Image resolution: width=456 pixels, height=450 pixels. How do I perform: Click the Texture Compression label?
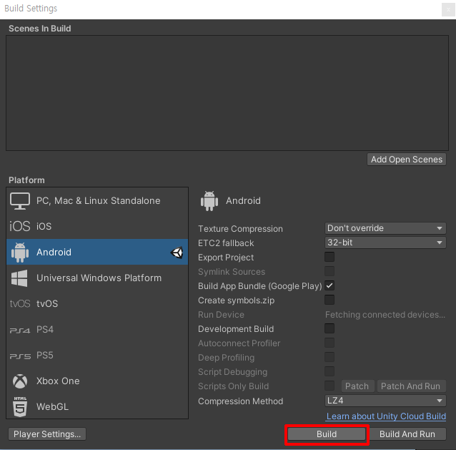point(240,229)
